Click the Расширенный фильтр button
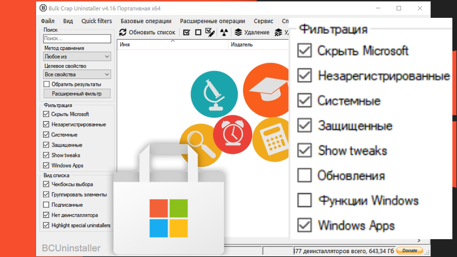457x257 pixels. pyautogui.click(x=77, y=93)
